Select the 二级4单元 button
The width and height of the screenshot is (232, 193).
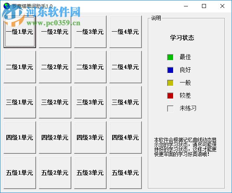click(x=125, y=67)
